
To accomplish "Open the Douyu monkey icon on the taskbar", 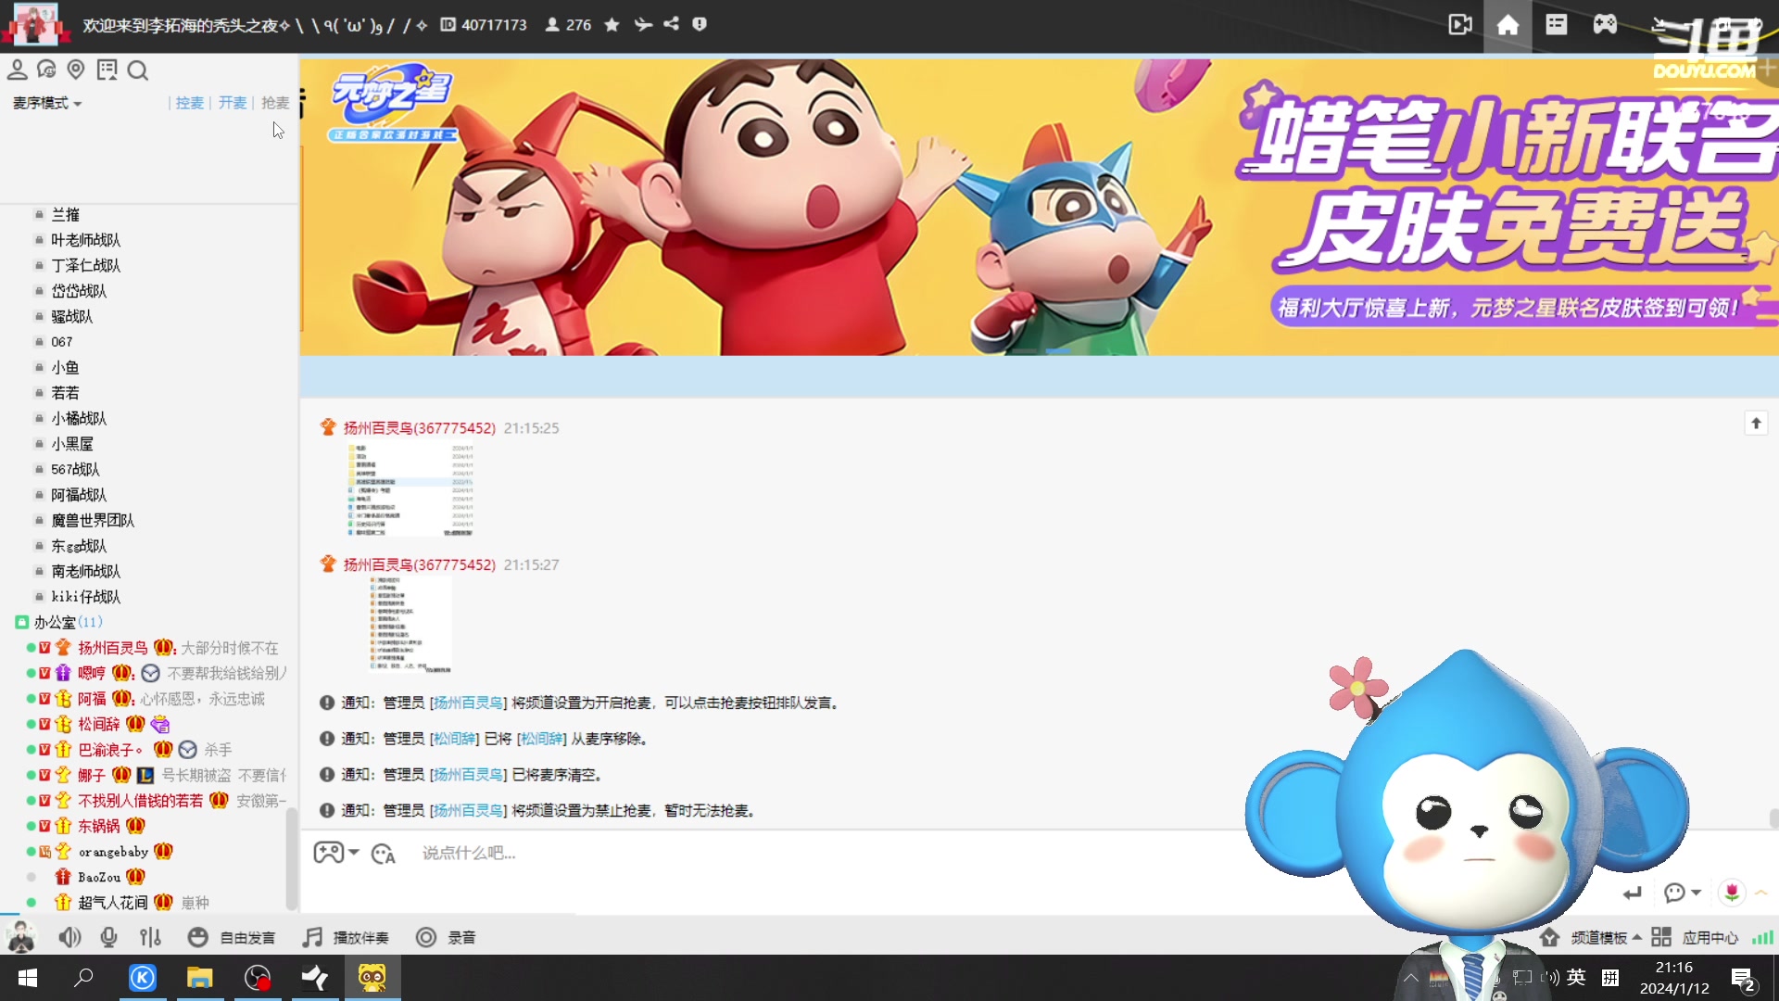I will pyautogui.click(x=372, y=978).
